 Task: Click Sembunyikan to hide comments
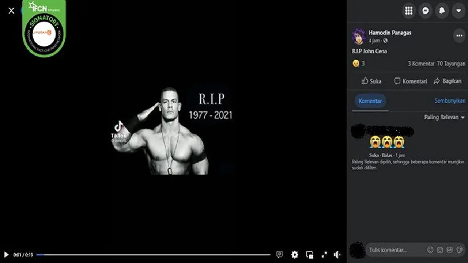(x=450, y=100)
